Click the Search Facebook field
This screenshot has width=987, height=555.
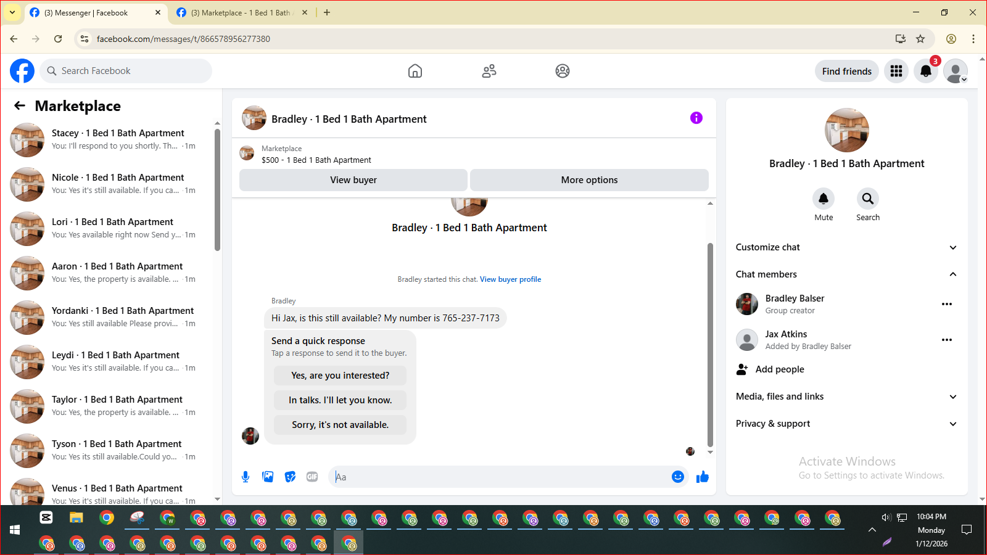click(126, 71)
